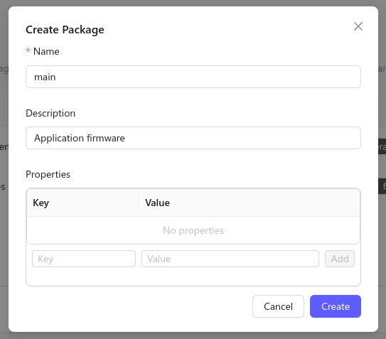This screenshot has width=386, height=339.
Task: Click the Name field containing main
Action: tap(193, 77)
